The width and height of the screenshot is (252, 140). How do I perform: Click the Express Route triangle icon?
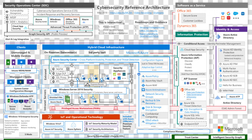pos(87,84)
